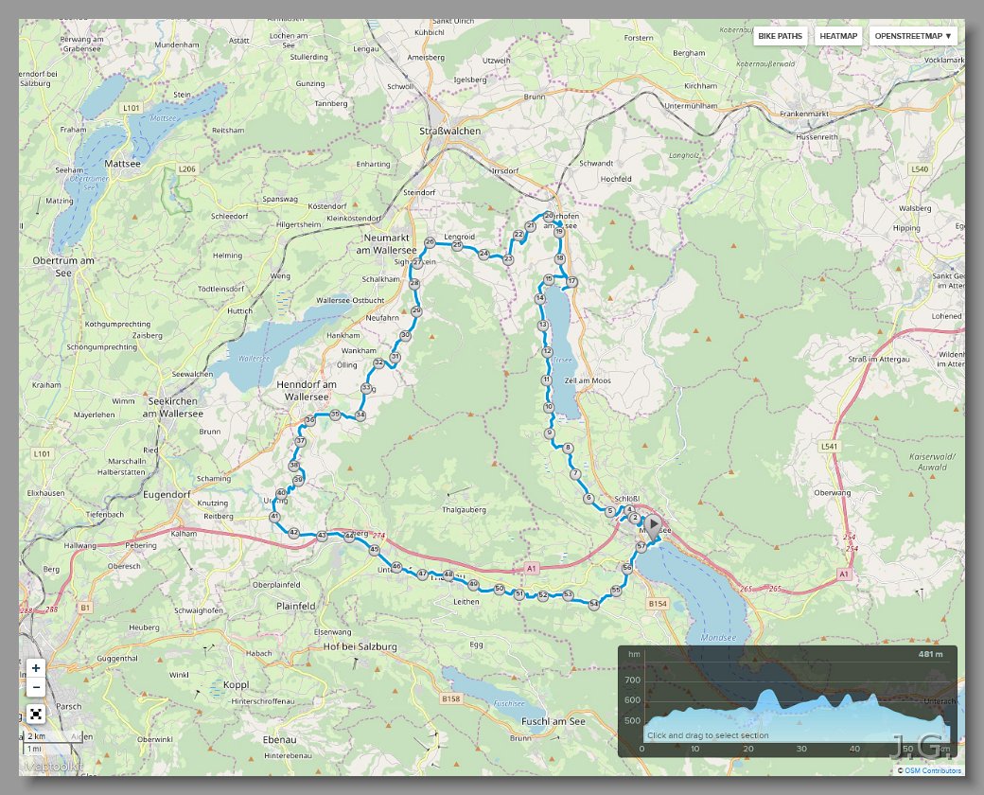This screenshot has height=795, width=984.
Task: Select kilometer marker 10 on route
Action: [549, 407]
